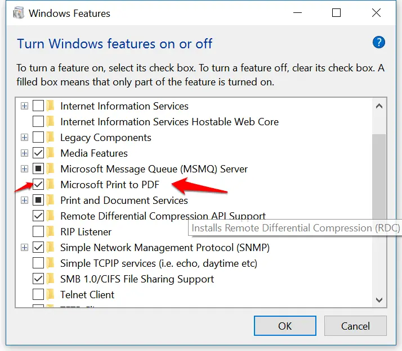The height and width of the screenshot is (351, 402).
Task: Click folder icon beside Legacy Components
Action: [51, 137]
